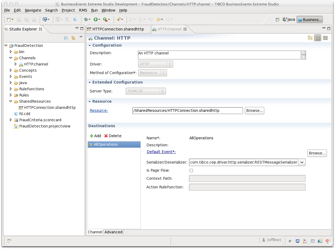Collapse all in Studio Explorer

(66, 38)
